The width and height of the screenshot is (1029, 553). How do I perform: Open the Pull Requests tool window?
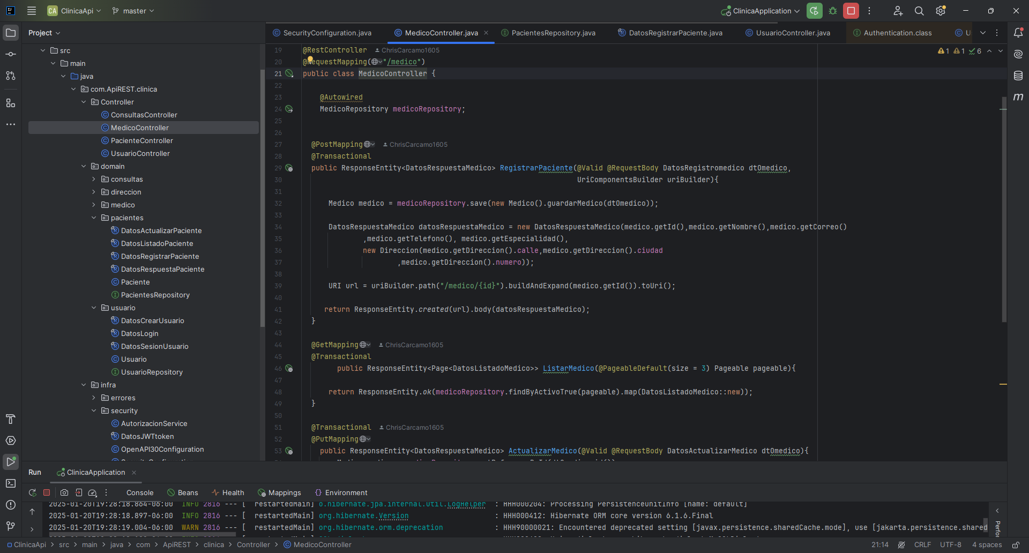tap(11, 76)
